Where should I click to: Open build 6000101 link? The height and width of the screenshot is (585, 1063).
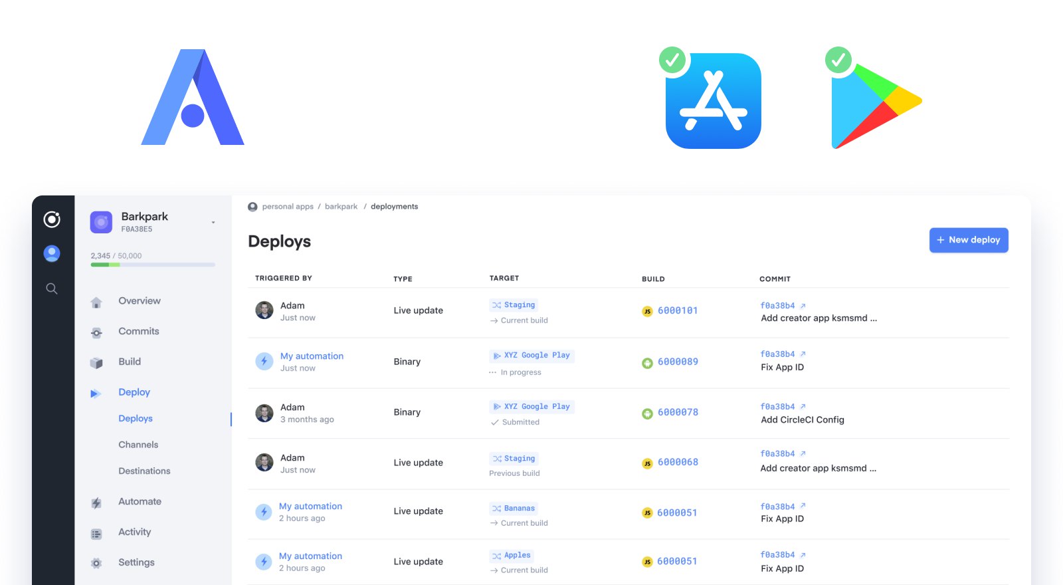[678, 310]
